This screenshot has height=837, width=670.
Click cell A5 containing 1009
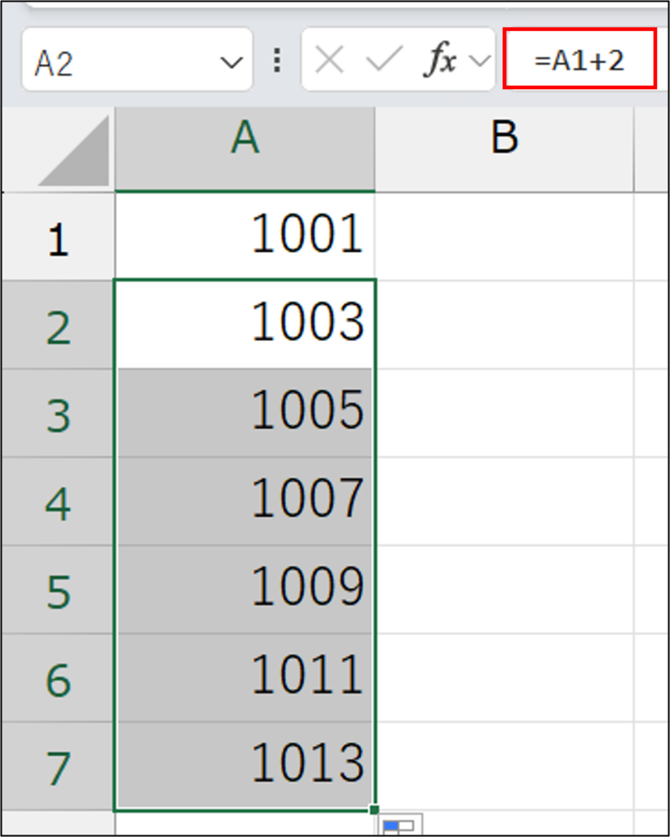pos(245,589)
